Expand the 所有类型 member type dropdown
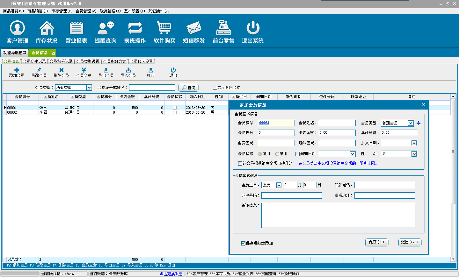Image resolution: width=459 pixels, height=277 pixels. 89,88
